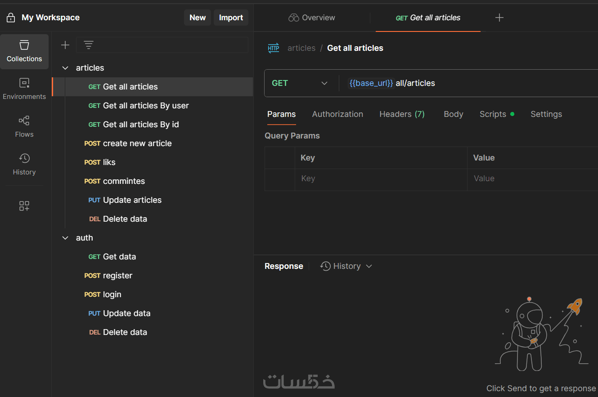Click the query params Key input field
This screenshot has height=397, width=598.
pyautogui.click(x=380, y=178)
